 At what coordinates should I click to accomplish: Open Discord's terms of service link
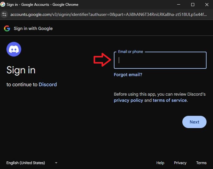[x=170, y=100]
